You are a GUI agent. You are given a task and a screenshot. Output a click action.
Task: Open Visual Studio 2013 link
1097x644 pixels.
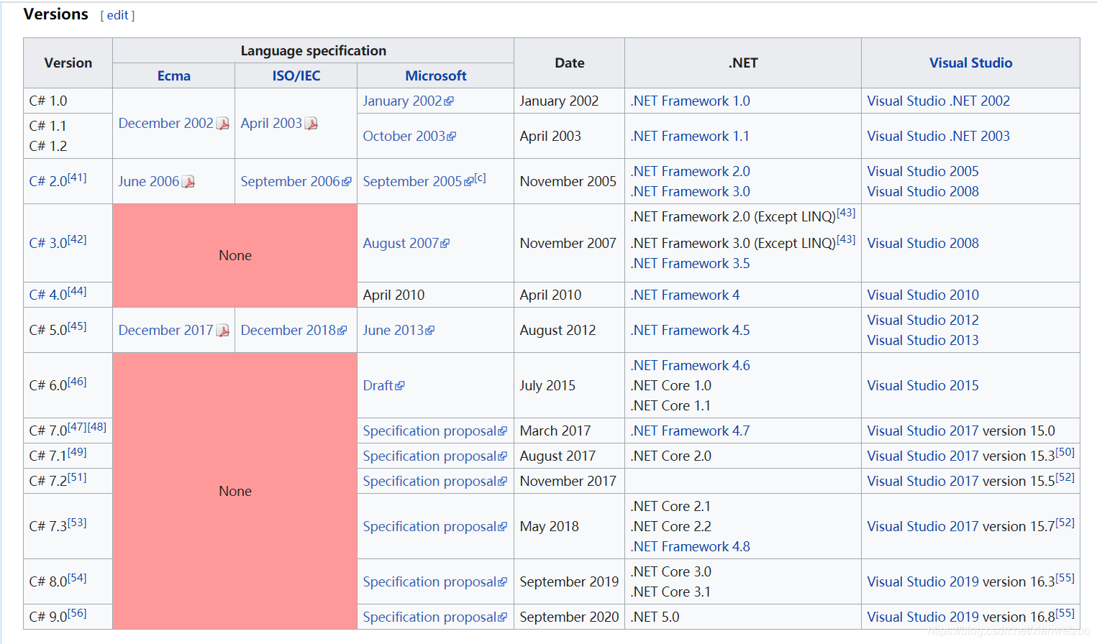(x=923, y=340)
